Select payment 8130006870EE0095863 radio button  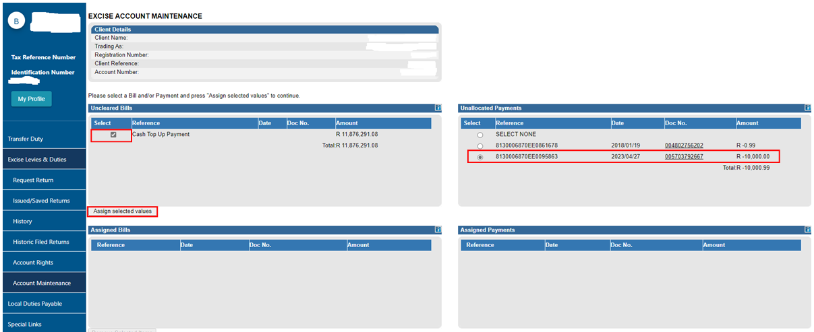tap(480, 158)
